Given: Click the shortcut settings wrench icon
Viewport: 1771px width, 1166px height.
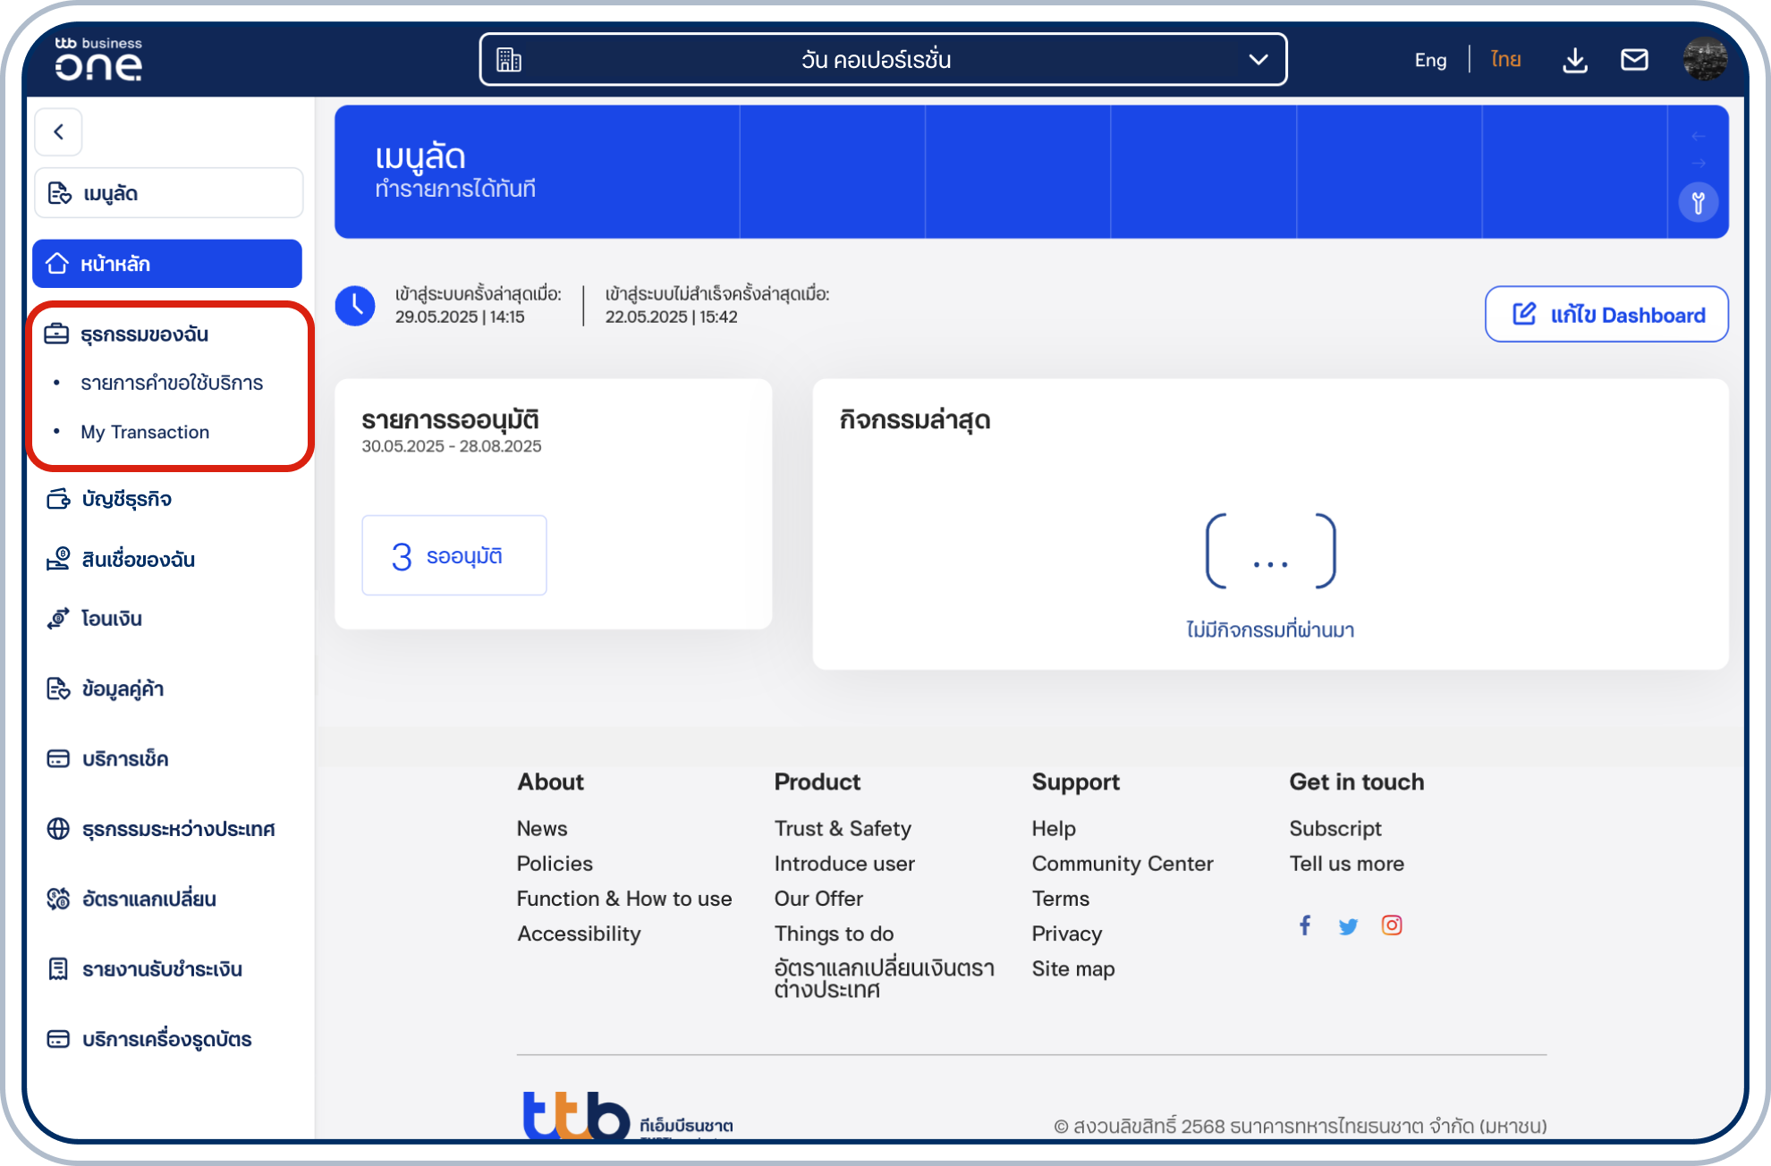Looking at the screenshot, I should (1698, 203).
